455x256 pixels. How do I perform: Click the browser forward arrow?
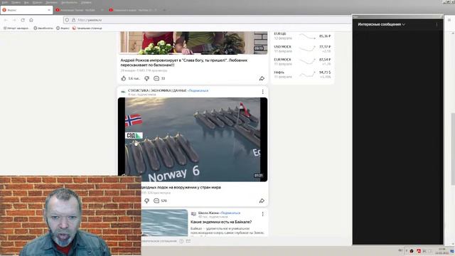coord(14,20)
